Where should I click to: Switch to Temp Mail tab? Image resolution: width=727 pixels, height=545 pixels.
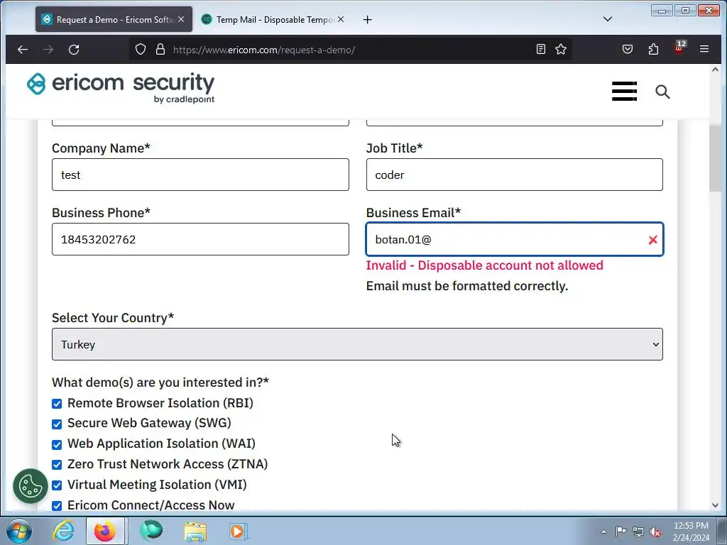(273, 19)
